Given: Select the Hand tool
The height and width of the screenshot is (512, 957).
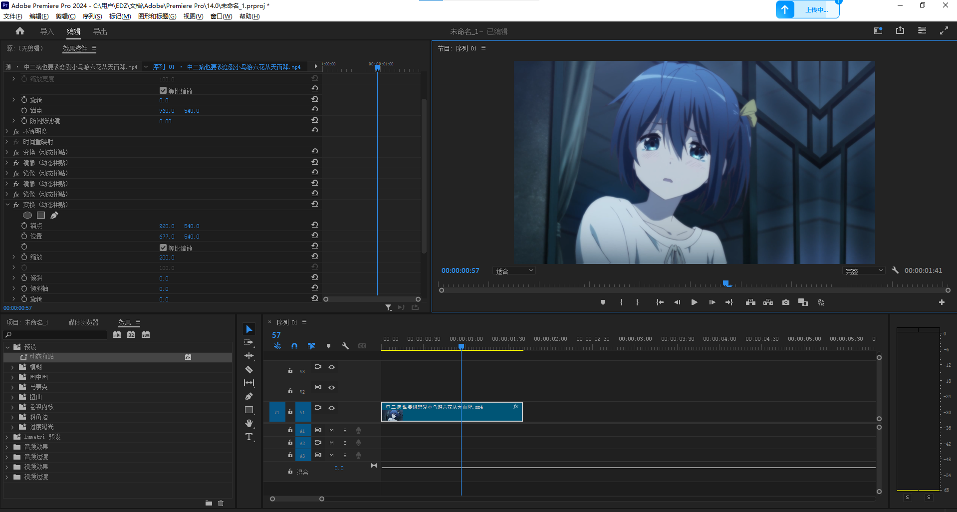Looking at the screenshot, I should (249, 424).
